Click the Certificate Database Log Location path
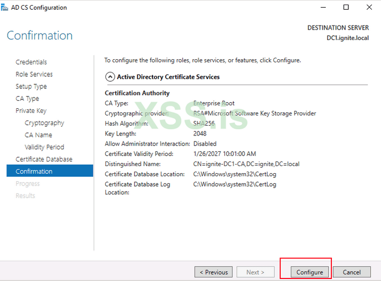 click(x=234, y=184)
